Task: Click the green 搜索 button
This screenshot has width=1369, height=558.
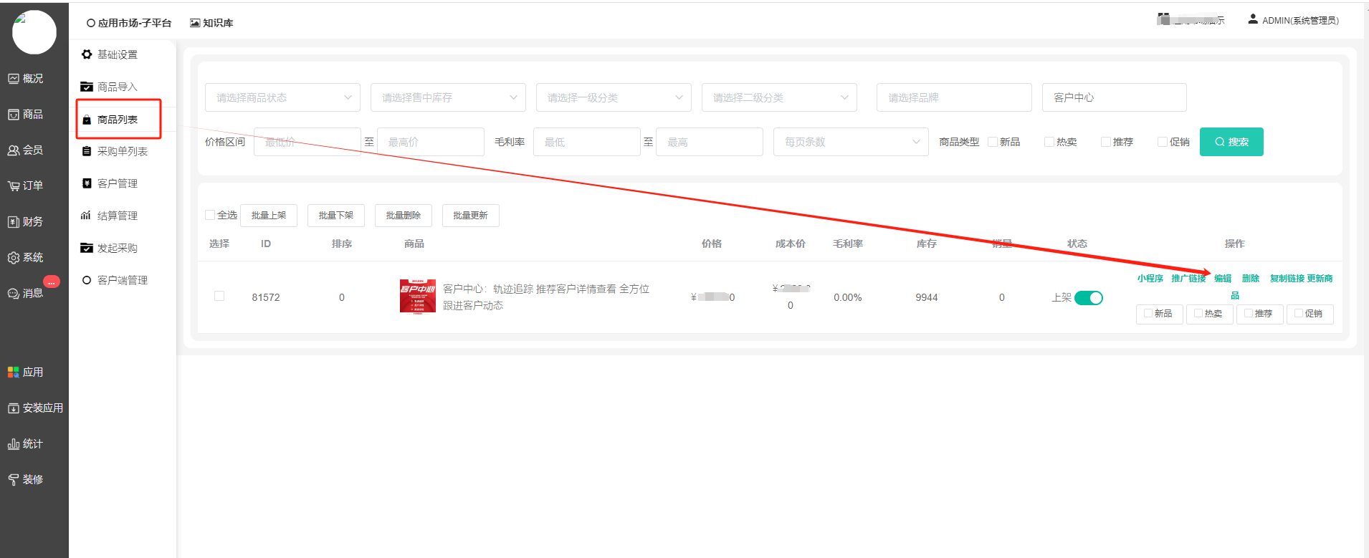Action: tap(1231, 142)
